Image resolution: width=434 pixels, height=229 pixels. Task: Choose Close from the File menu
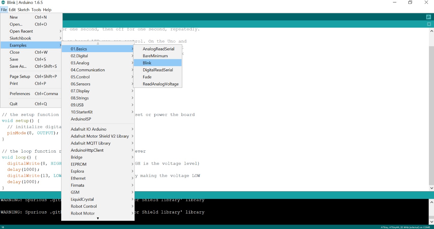[31, 52]
